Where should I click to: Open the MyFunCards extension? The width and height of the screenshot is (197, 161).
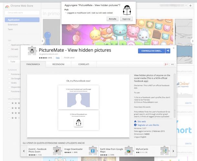click(x=142, y=149)
